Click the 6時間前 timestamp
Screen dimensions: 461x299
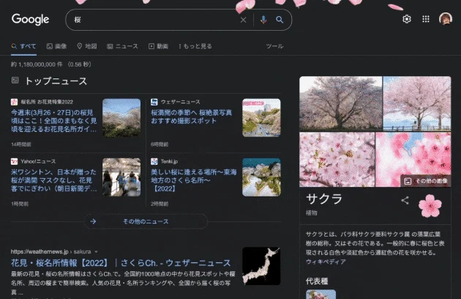pyautogui.click(x=160, y=144)
